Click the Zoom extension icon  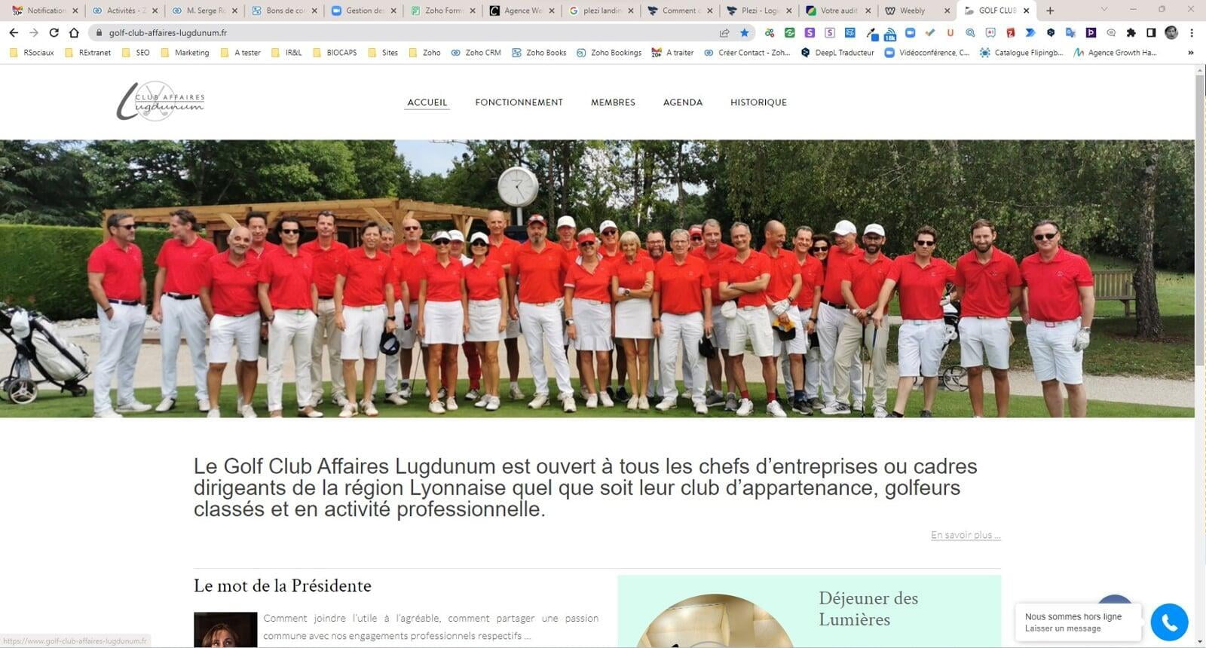coord(910,32)
